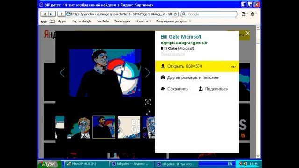Click the download arrow icon

(x=163, y=66)
